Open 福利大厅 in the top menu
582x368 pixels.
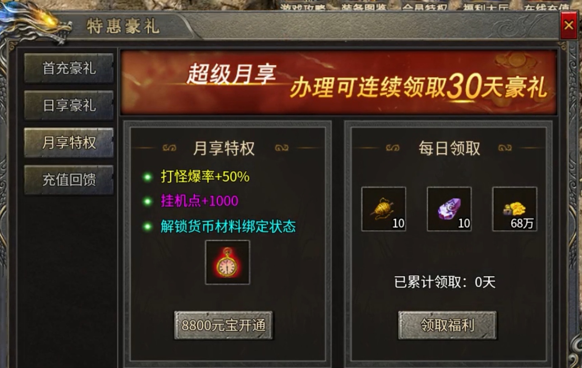pos(485,7)
